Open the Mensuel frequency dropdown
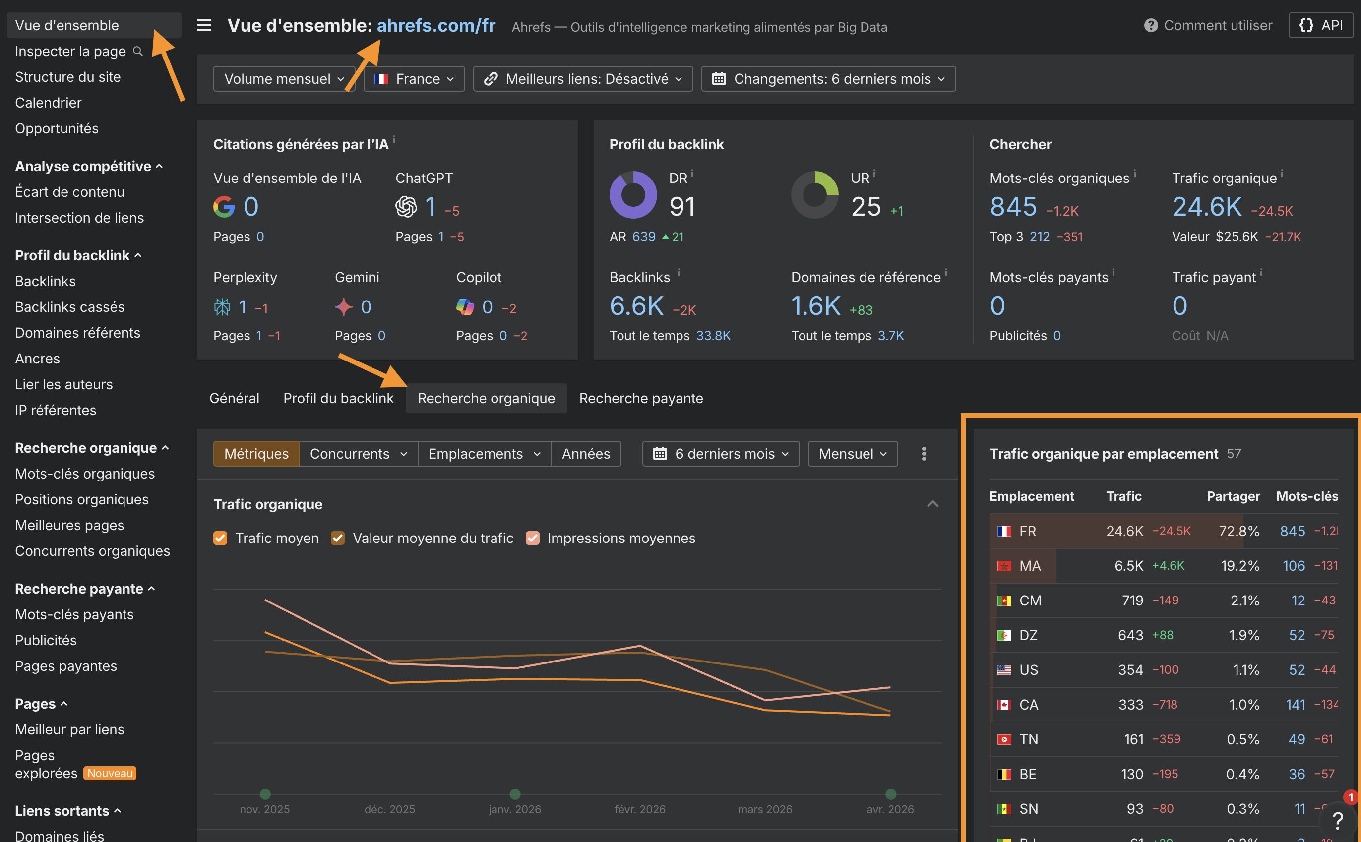 pos(852,453)
